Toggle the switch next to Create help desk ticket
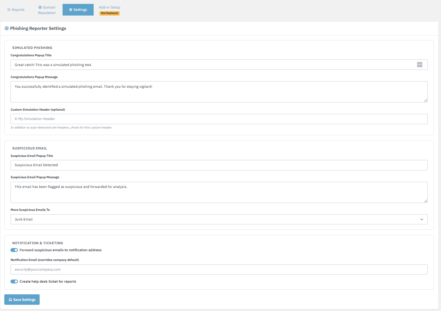Viewport: 441px width, 311px height. (x=14, y=281)
